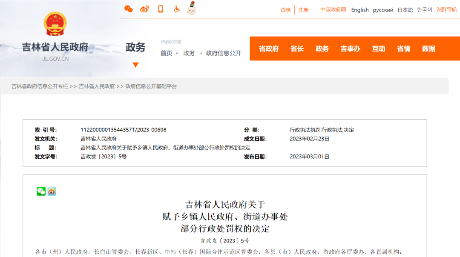Image resolution: width=460 pixels, height=257 pixels.
Task: Share article via green WeChat icon
Action: pos(41,191)
